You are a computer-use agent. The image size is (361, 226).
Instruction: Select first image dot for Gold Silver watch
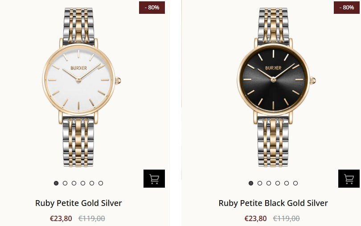56,183
